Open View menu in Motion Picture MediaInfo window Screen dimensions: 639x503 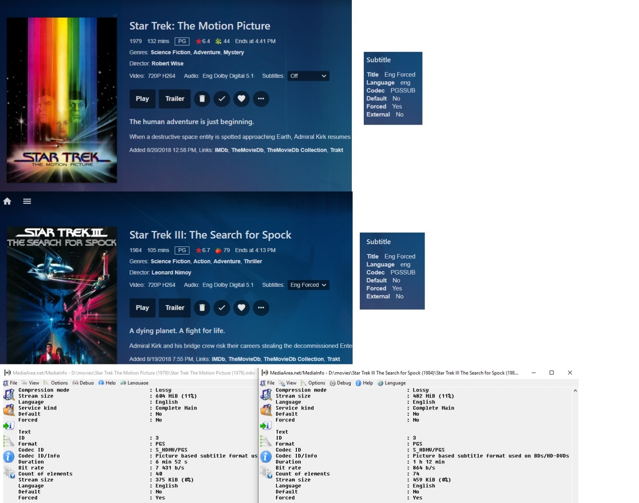tap(31, 383)
